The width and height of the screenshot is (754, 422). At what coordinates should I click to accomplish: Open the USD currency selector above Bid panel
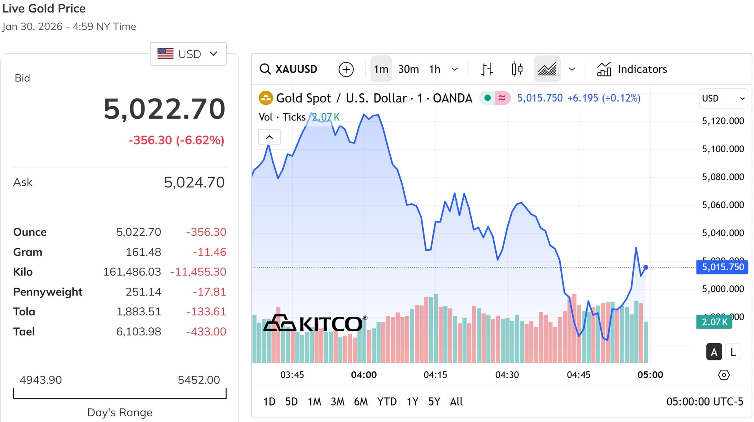click(x=188, y=54)
